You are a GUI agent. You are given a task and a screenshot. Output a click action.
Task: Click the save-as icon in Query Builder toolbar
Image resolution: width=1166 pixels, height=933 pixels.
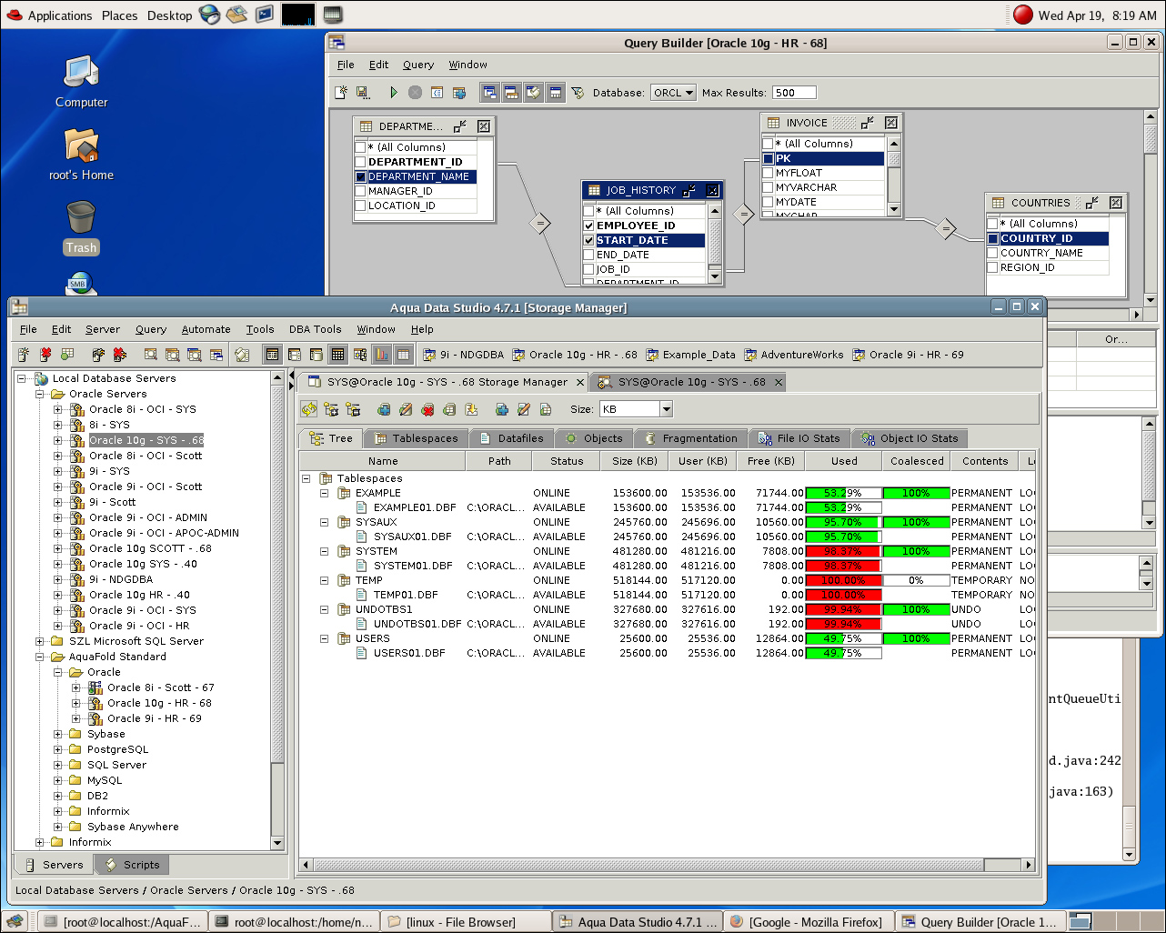click(362, 92)
